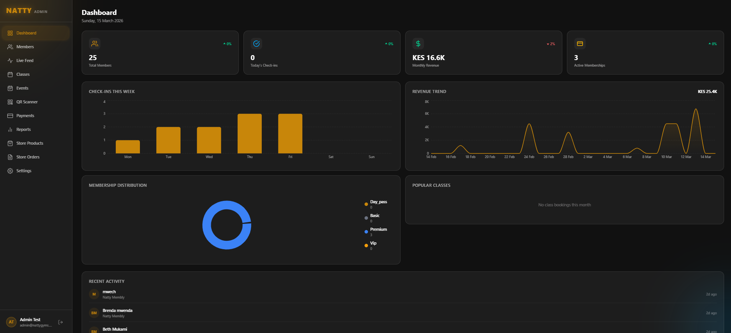Image resolution: width=731 pixels, height=333 pixels.
Task: Open the Members page
Action: click(25, 47)
